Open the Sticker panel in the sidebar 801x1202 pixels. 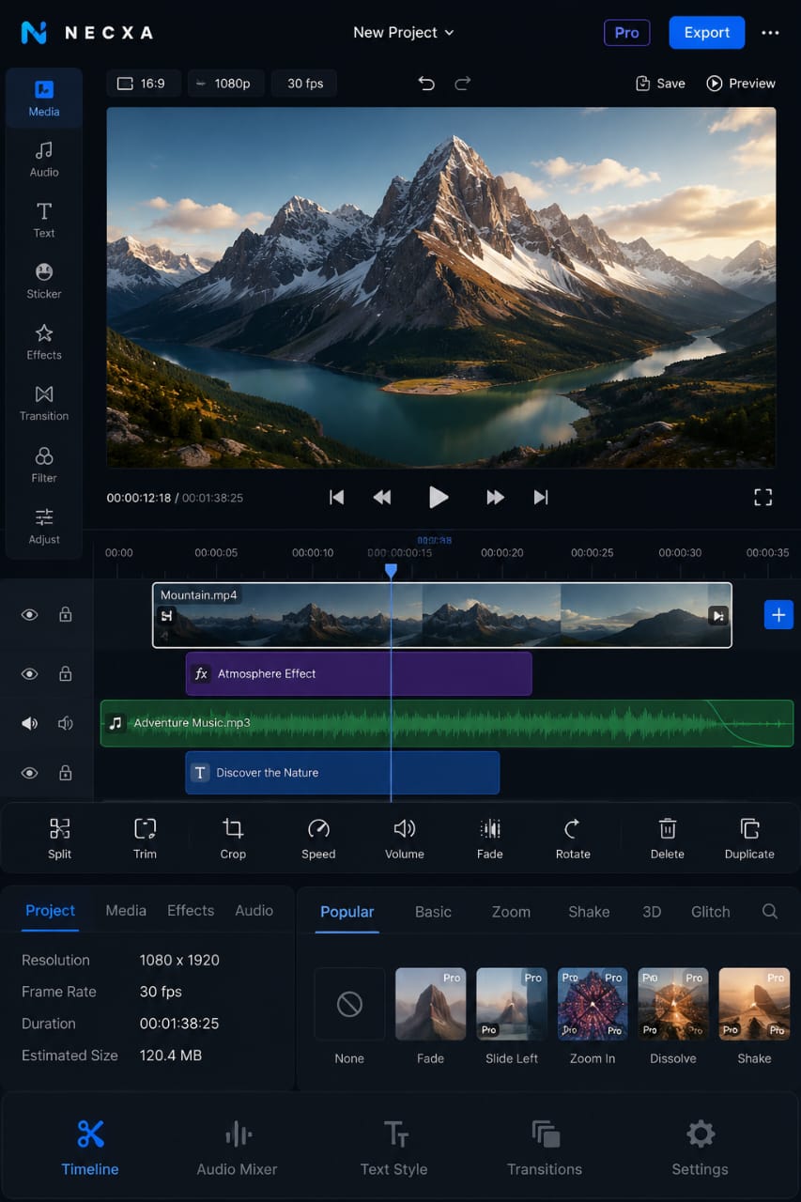point(44,281)
